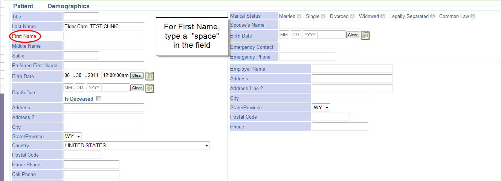Focus the Employer Name field
The width and height of the screenshot is (501, 181).
352,69
